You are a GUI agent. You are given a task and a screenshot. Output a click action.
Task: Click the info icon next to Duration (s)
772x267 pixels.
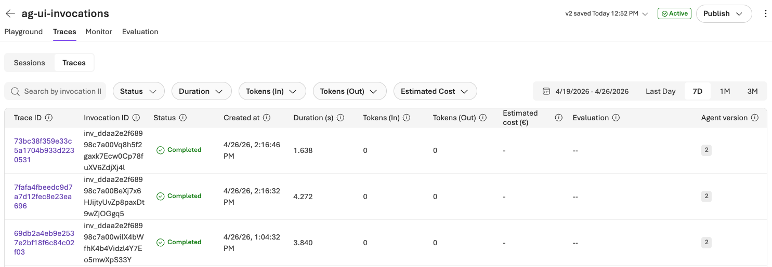[x=341, y=118]
